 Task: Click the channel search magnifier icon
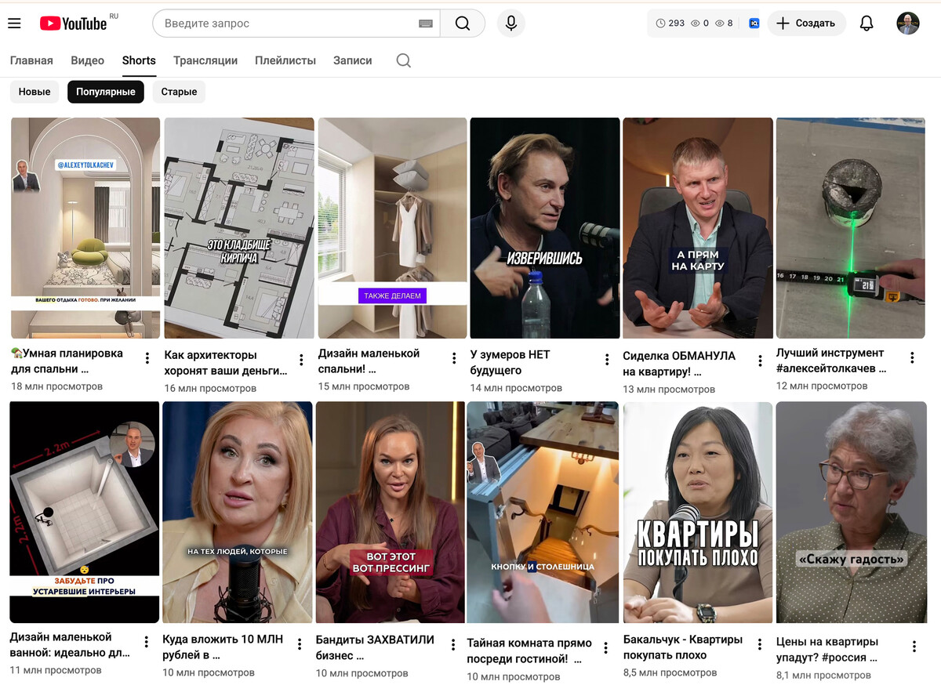click(x=403, y=60)
